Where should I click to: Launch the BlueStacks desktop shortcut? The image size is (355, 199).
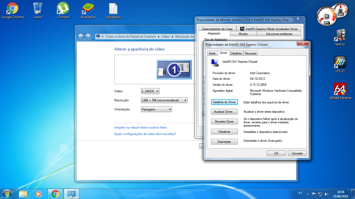click(88, 11)
